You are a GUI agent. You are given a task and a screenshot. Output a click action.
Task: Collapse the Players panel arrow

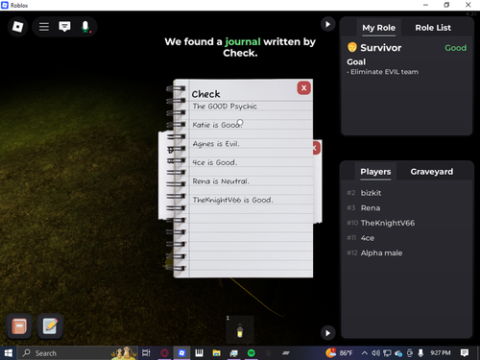pyautogui.click(x=327, y=333)
